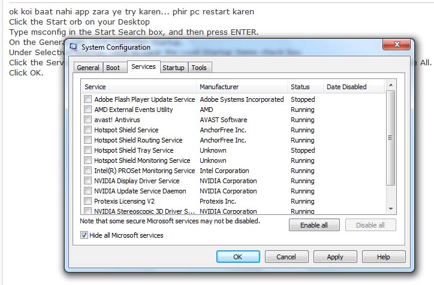Select the Stopped status of Adobe Flash Player
Viewport: 434px width, 285px height.
click(303, 99)
